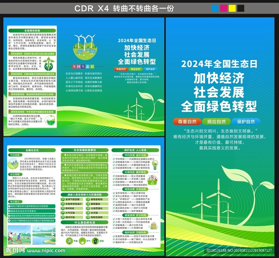Screen dimensions: 279x258
Task: Click number 8 circle beside 水污染
Action: pos(88,213)
